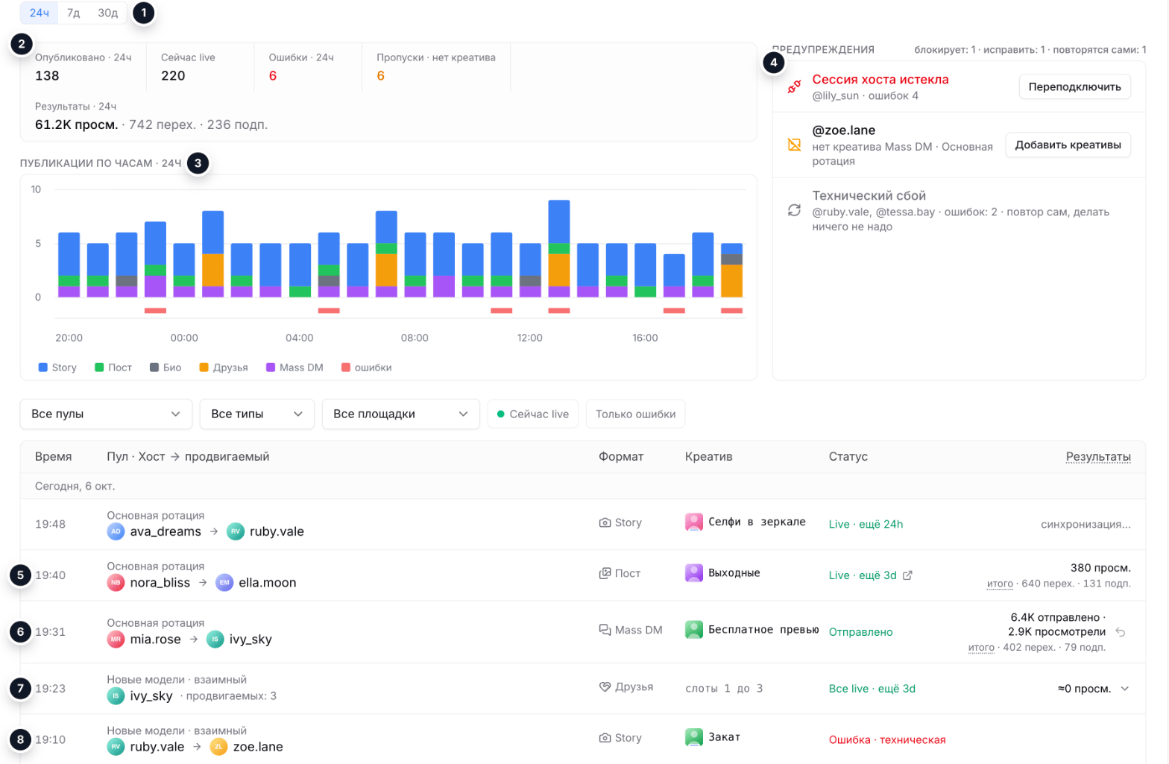Click the Переподключить button
Screen dimensions: 1169x764
tap(1074, 86)
